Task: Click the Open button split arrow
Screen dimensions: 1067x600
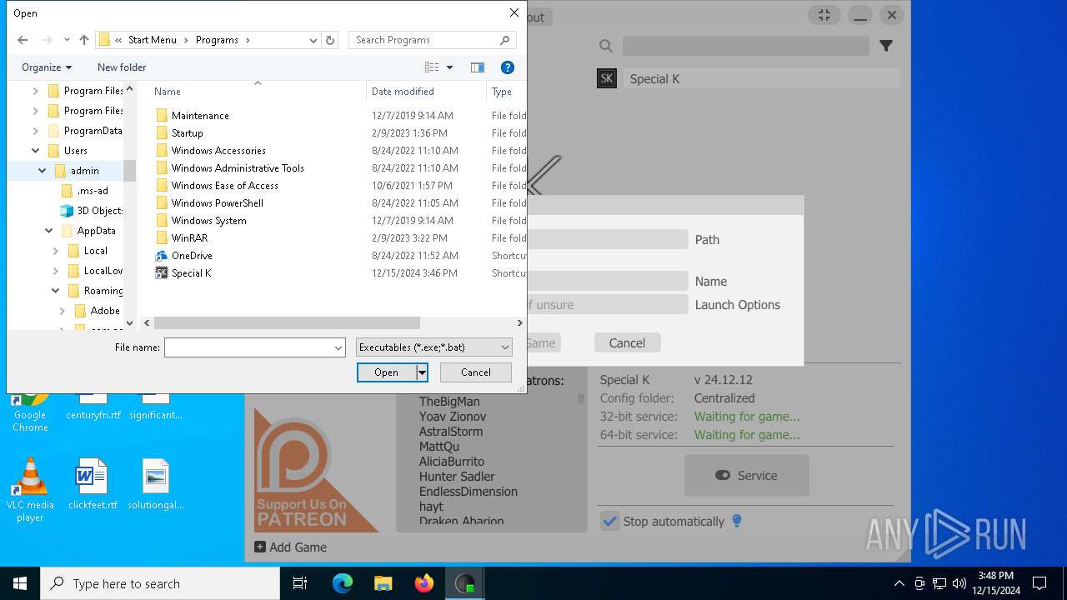Action: point(422,372)
